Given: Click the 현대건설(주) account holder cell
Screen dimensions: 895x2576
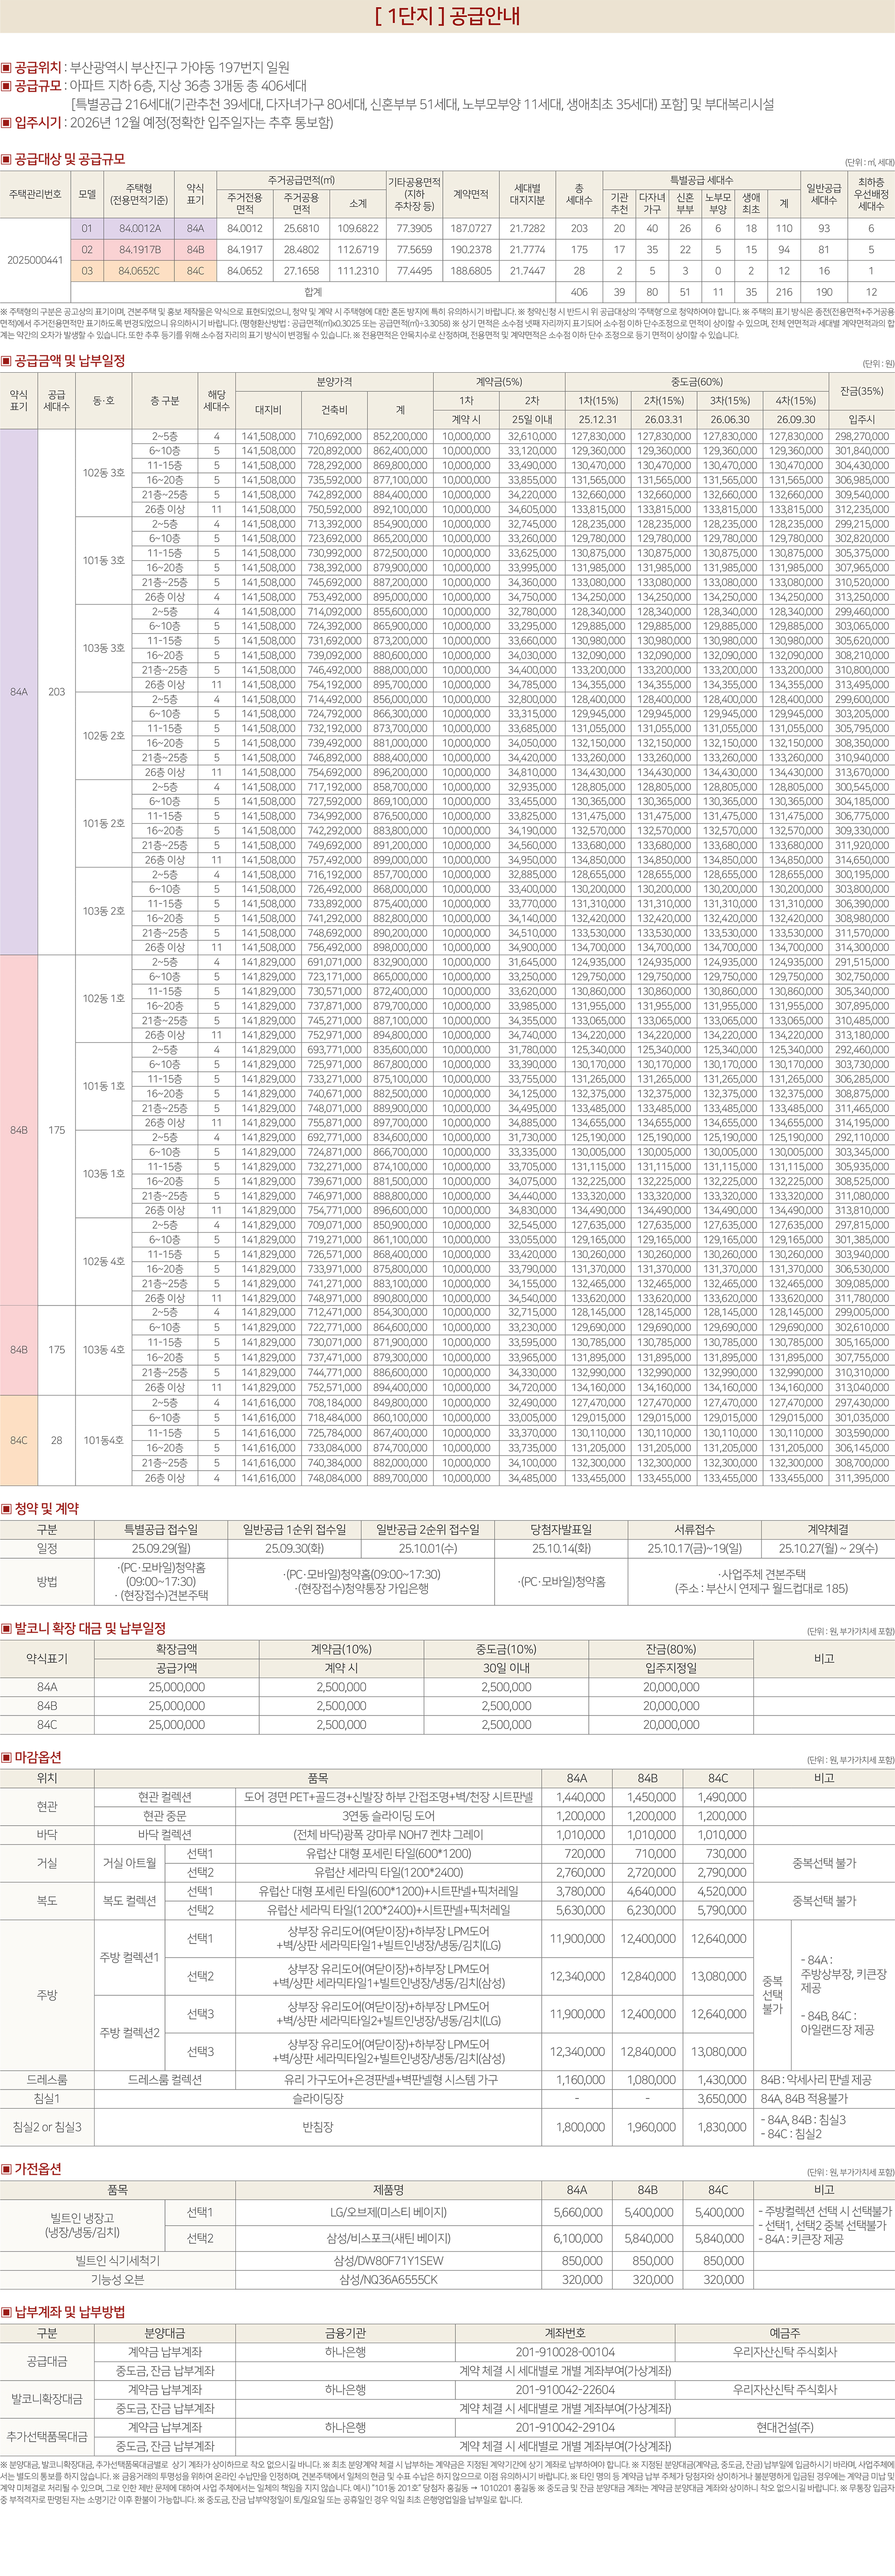Looking at the screenshot, I should coord(784,2427).
